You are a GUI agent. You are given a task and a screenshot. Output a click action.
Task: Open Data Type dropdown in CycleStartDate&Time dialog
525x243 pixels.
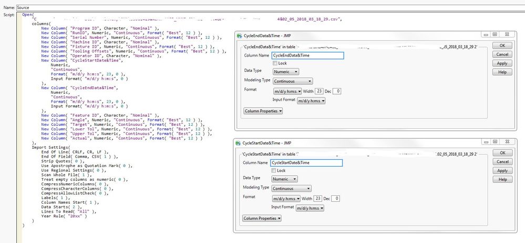click(x=284, y=179)
